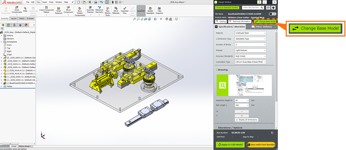Image resolution: width=346 pixels, height=150 pixels.
Task: Click the Undo icon
Action: coord(101,2)
